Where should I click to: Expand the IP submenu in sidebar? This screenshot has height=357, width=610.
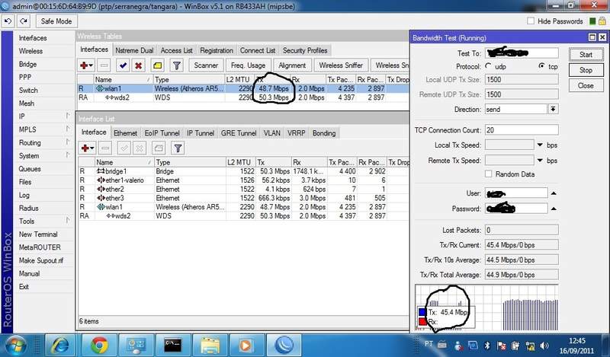click(x=68, y=116)
